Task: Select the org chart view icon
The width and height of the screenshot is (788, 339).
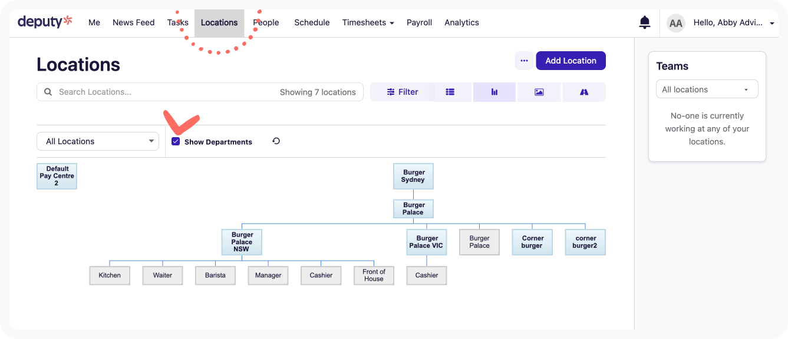Action: (x=494, y=92)
